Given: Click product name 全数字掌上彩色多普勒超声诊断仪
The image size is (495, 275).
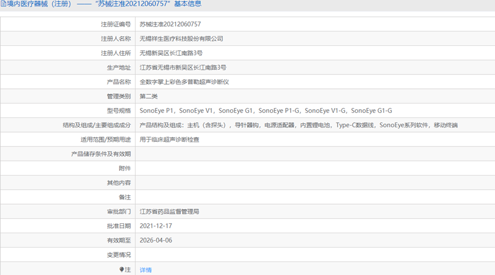Looking at the screenshot, I should point(185,82).
